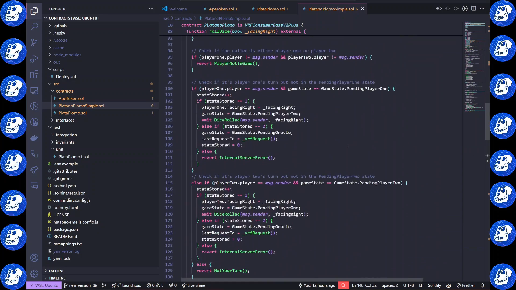Open the Accounts menu

click(x=34, y=258)
